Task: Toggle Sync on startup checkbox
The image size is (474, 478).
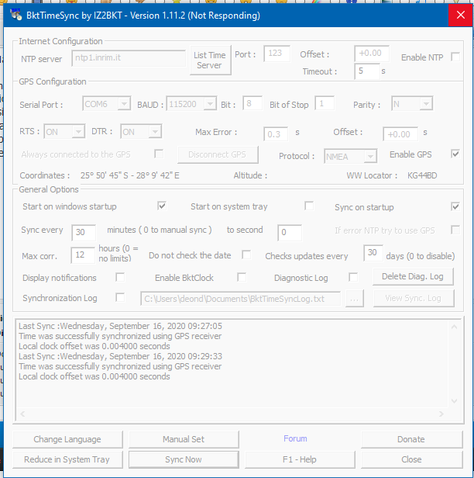Action: click(x=455, y=206)
